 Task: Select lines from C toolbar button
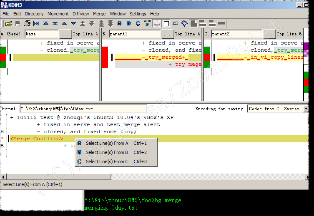click(138, 23)
